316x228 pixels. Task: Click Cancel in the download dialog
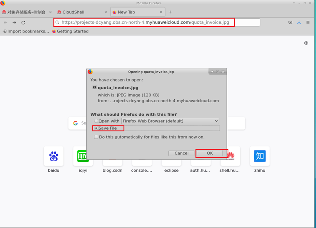pyautogui.click(x=181, y=153)
